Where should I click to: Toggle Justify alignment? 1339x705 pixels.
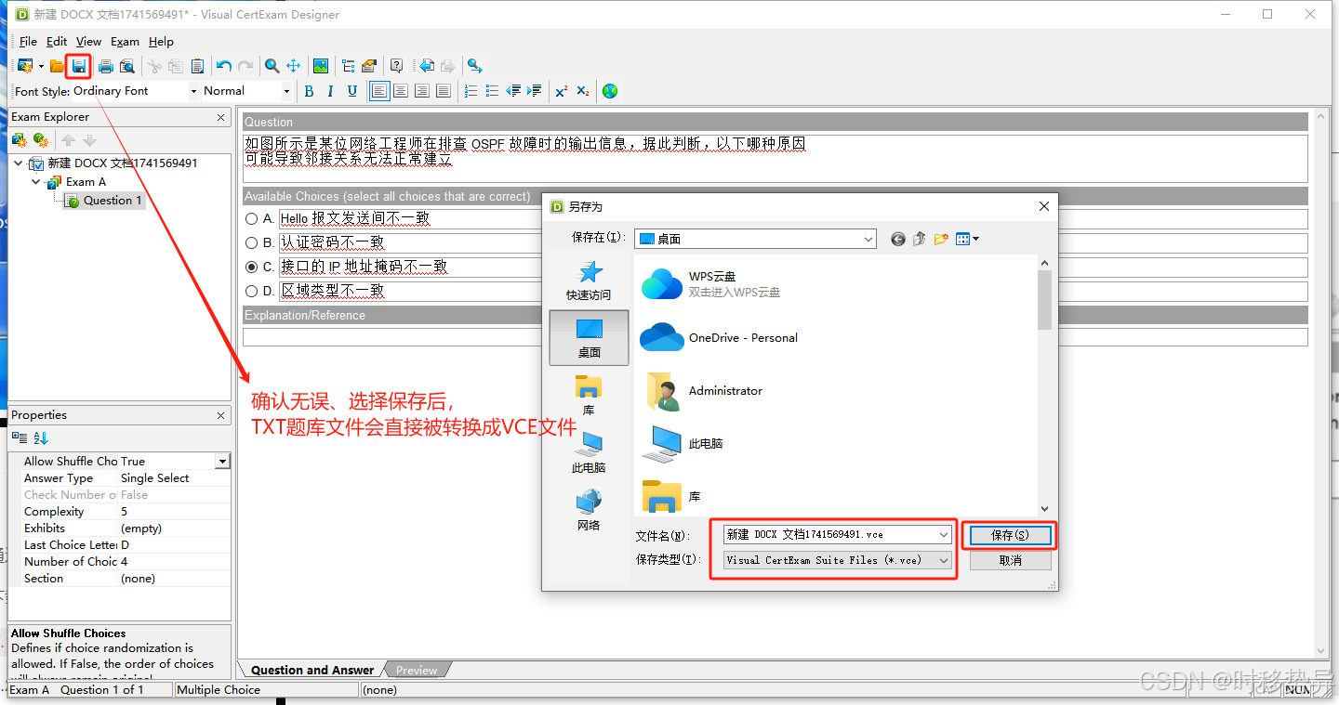point(443,91)
